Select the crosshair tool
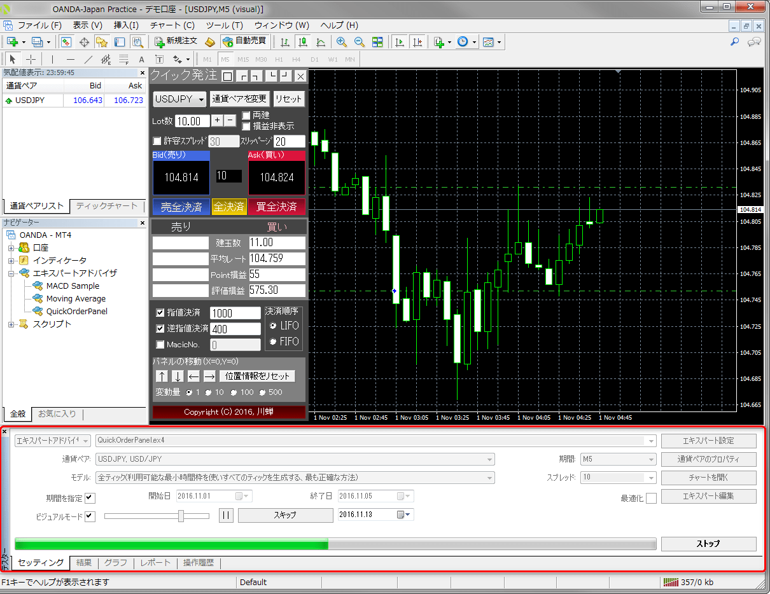The height and width of the screenshot is (594, 770). (x=31, y=59)
